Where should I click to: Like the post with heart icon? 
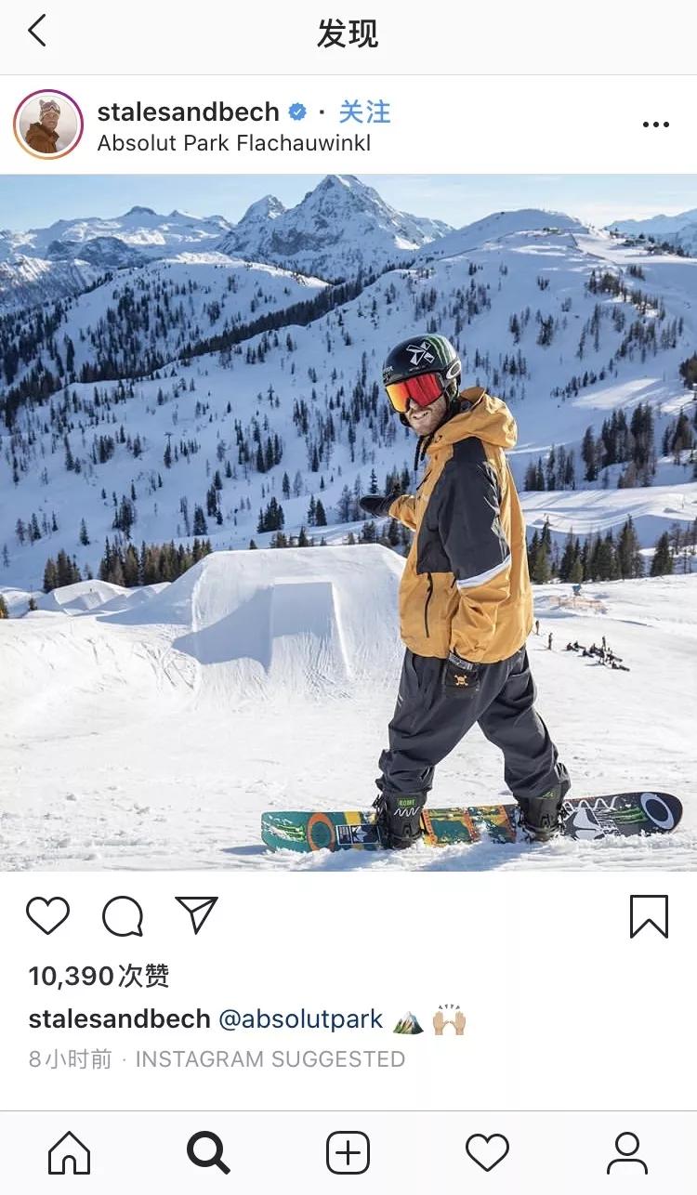point(47,915)
